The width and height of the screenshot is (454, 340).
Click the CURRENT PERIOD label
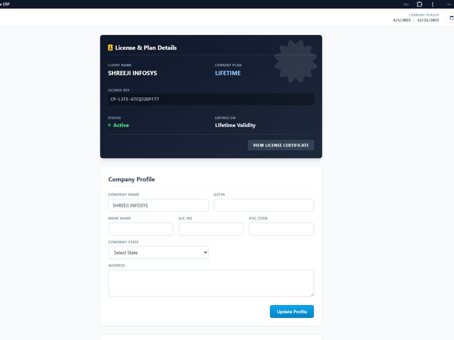point(424,15)
